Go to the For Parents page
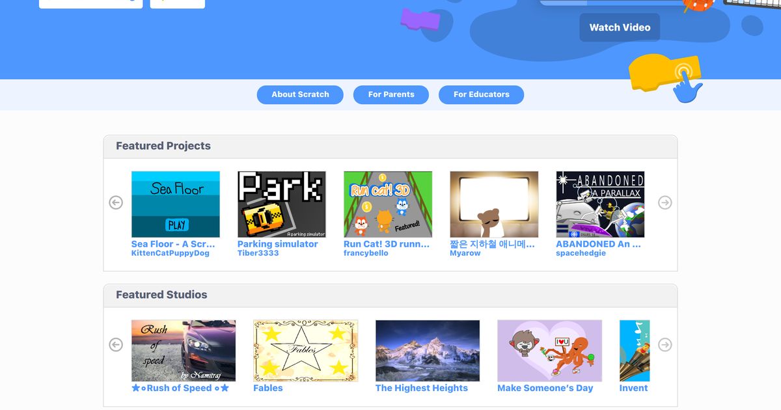781x410 pixels. click(390, 94)
